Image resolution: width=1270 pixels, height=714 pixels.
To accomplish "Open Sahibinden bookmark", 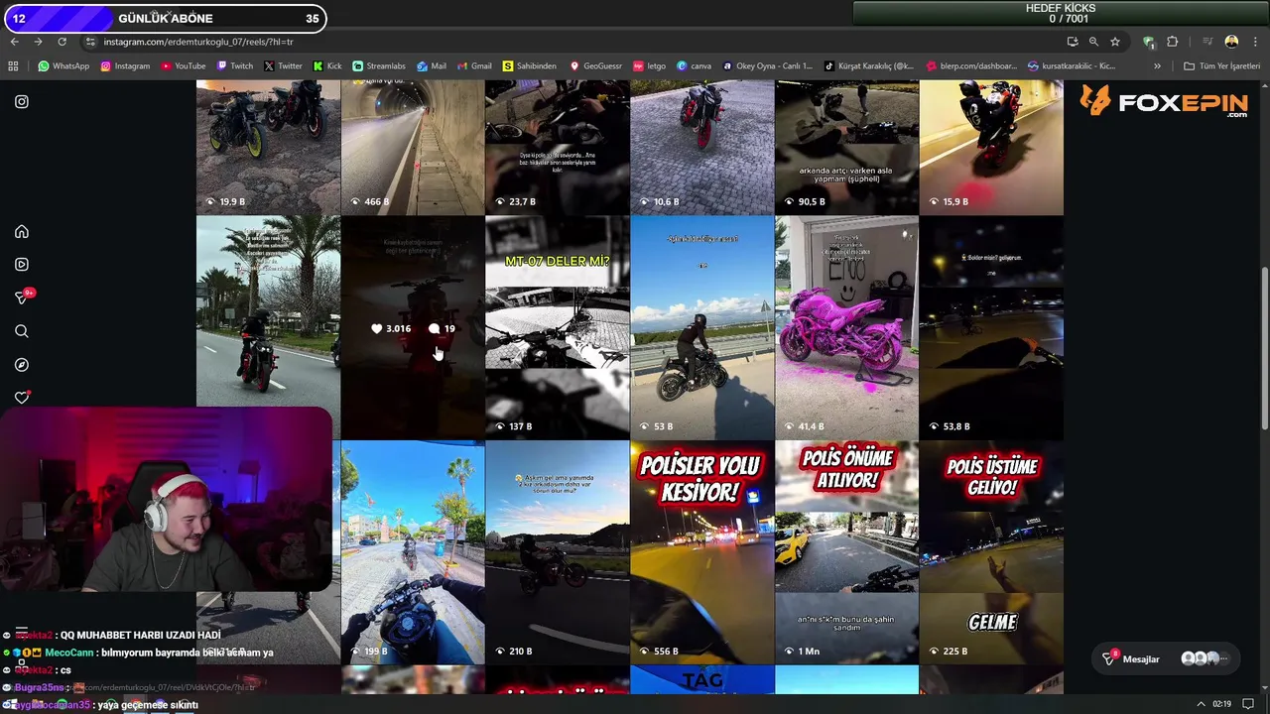I will [530, 66].
